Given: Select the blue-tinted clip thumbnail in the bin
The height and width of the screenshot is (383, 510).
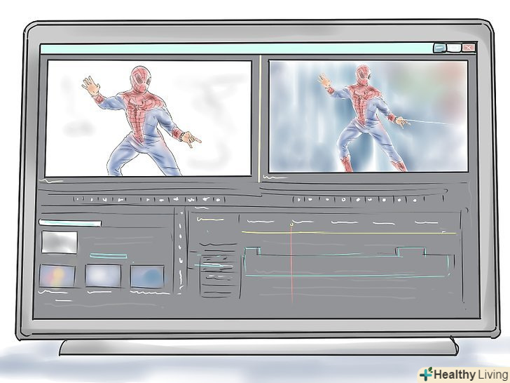Looking at the screenshot, I should 147,276.
